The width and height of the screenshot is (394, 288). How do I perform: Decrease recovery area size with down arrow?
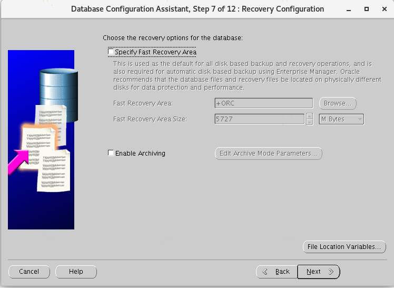pyautogui.click(x=310, y=122)
